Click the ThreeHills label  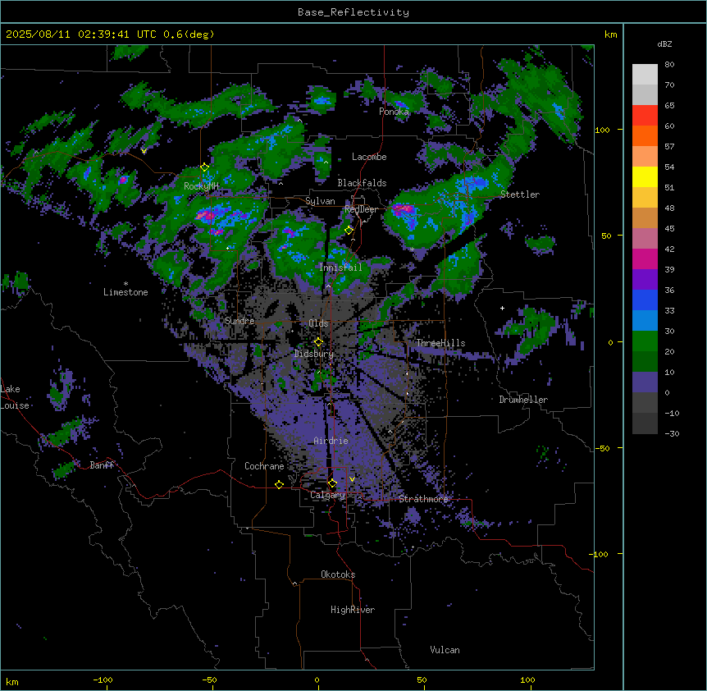click(440, 343)
